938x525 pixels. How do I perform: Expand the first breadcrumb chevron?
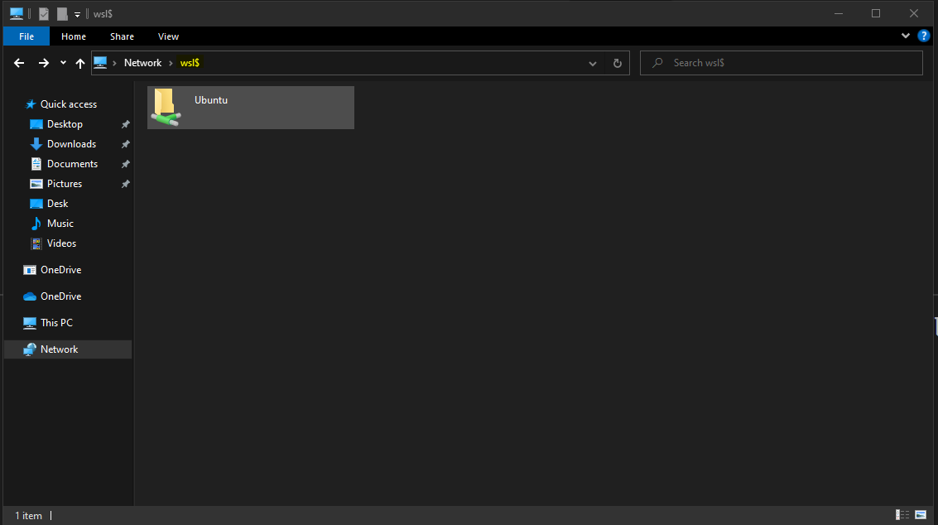(114, 63)
